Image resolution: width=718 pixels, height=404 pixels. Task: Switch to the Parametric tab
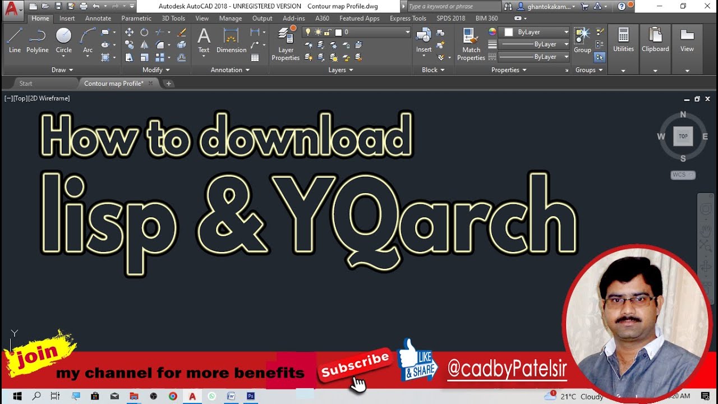(x=136, y=18)
